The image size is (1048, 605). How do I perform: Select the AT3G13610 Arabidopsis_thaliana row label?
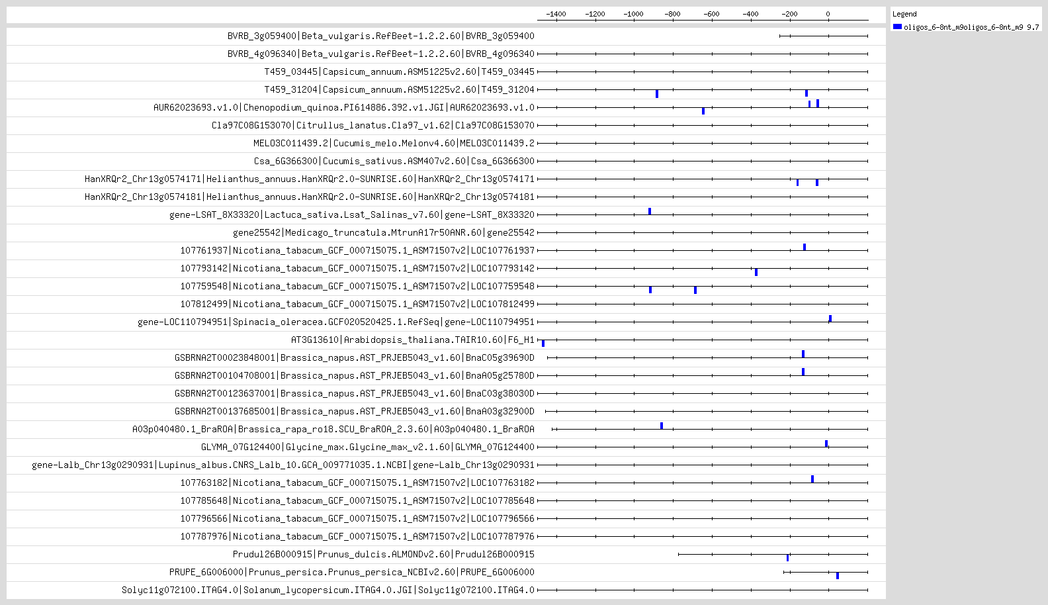click(413, 340)
